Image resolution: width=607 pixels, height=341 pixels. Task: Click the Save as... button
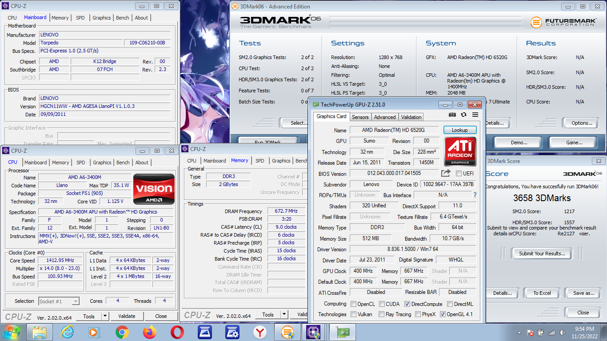click(x=583, y=293)
